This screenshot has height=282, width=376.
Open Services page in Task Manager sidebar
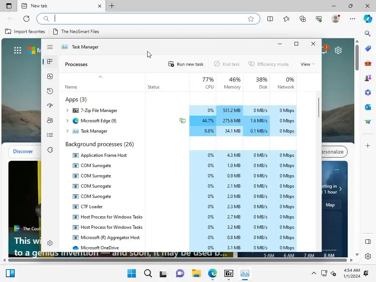[x=50, y=150]
